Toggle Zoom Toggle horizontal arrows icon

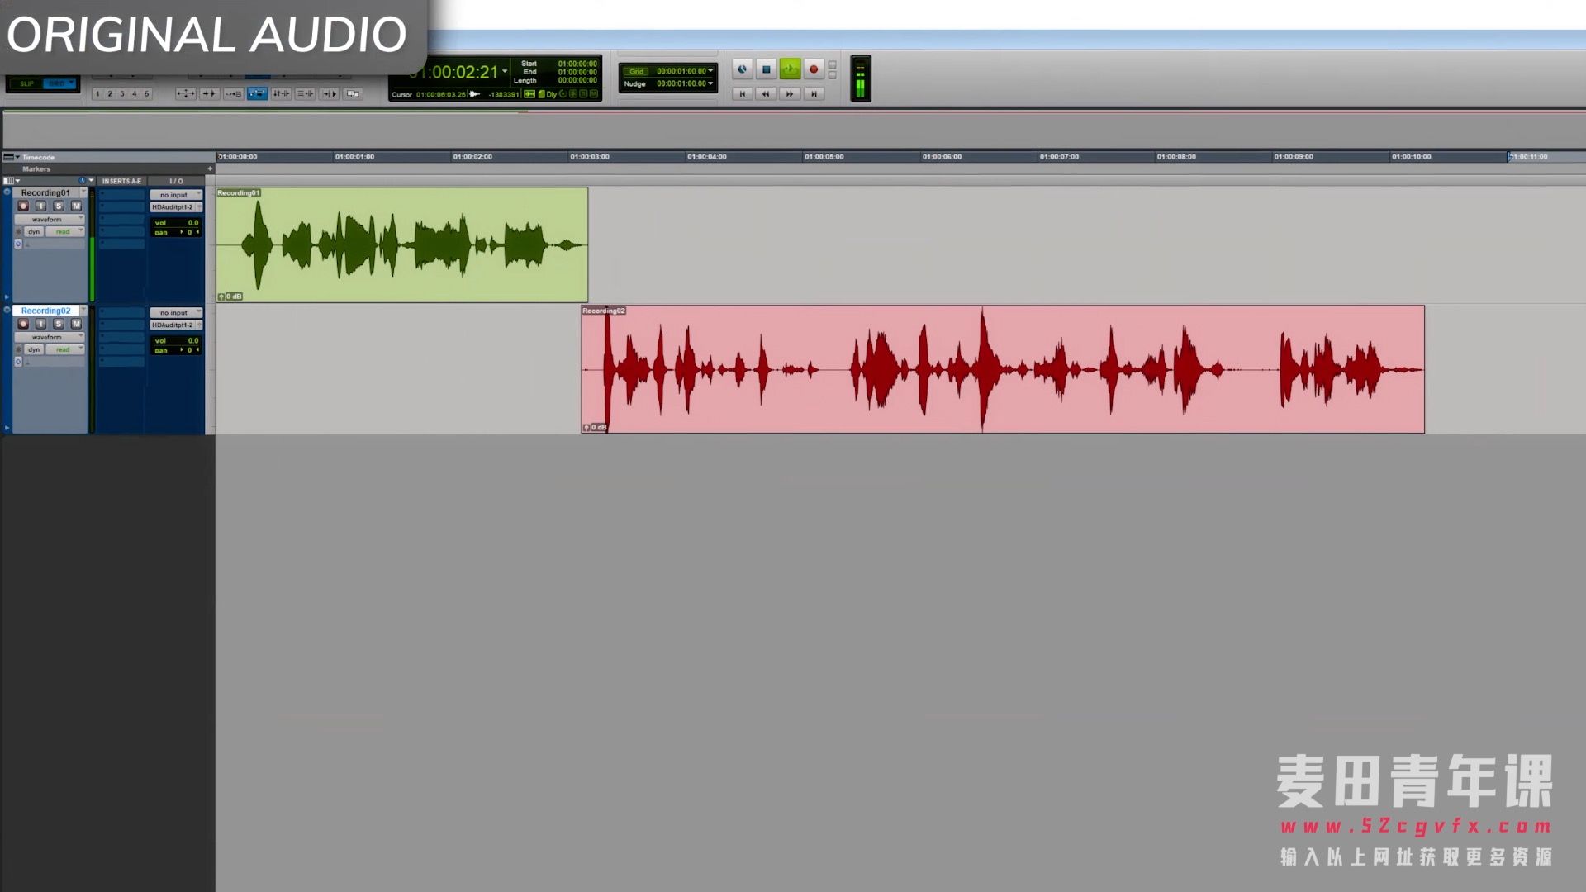(x=185, y=94)
